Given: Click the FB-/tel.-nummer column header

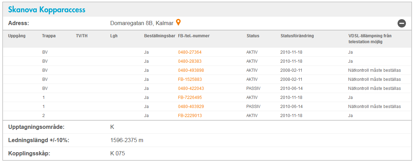Looking at the screenshot, I should (194, 36).
